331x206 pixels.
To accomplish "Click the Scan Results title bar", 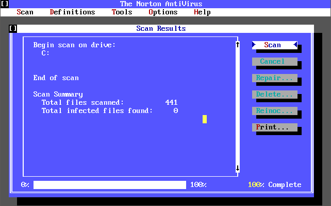I will [161, 29].
